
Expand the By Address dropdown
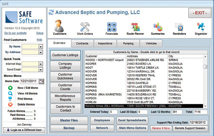click(40, 52)
